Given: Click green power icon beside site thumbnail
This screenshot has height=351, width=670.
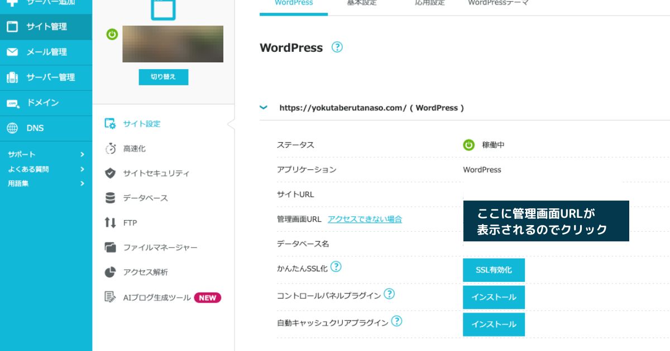Looking at the screenshot, I should [112, 35].
